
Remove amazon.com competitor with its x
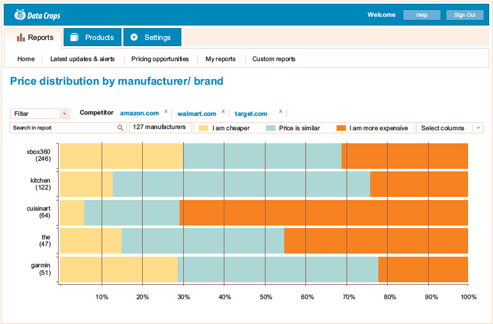(x=166, y=112)
